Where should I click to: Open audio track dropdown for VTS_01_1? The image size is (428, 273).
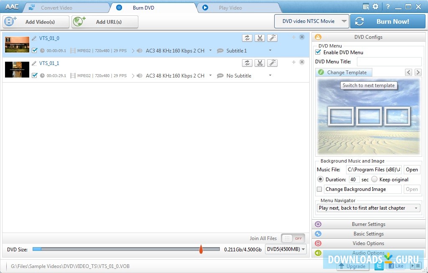pos(210,75)
